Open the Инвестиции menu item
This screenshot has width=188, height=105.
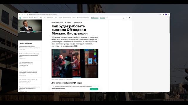click(x=50, y=18)
